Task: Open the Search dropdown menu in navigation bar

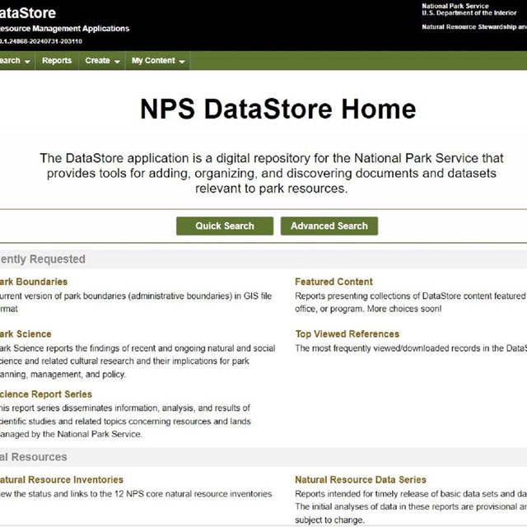Action: pos(15,61)
